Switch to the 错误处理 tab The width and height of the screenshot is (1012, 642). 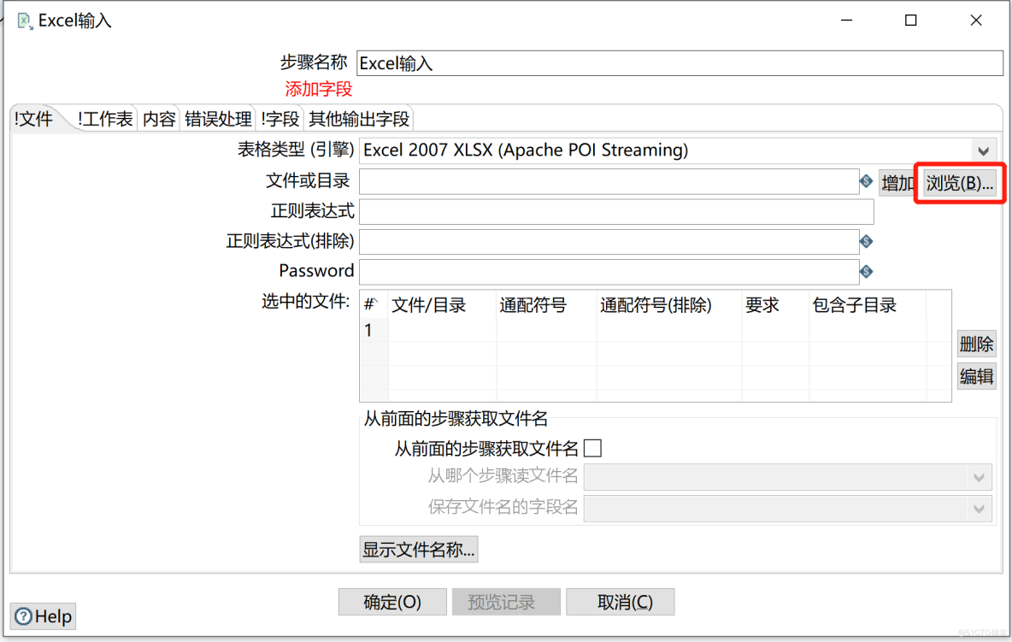[x=218, y=120]
